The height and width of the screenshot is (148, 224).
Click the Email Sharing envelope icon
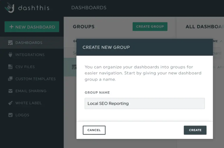tap(10, 91)
